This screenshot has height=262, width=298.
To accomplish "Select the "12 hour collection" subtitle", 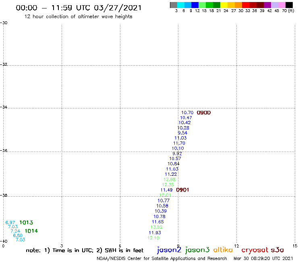I will tap(78, 17).
